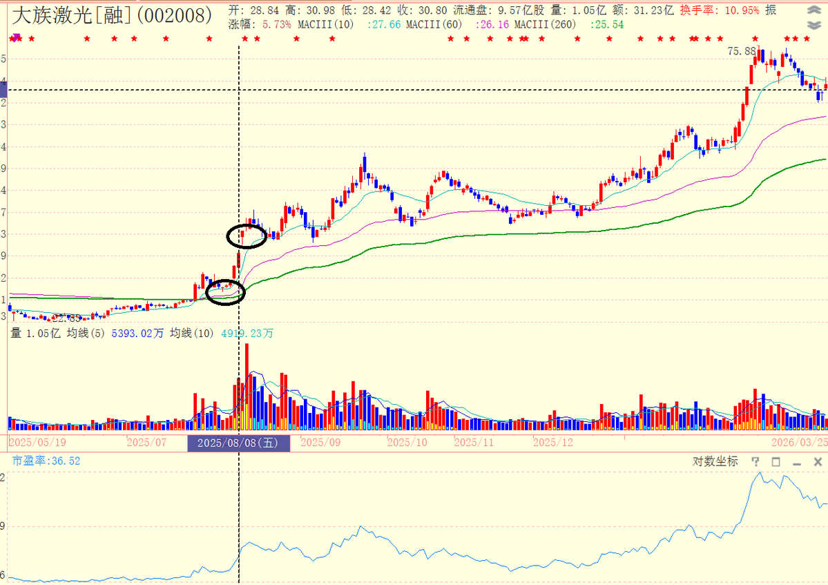Click the purple marker icon above the chart
Image resolution: width=828 pixels, height=585 pixels.
(17, 37)
